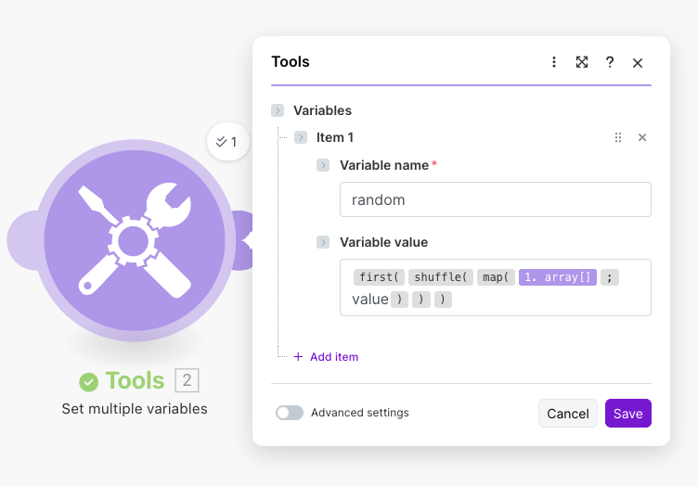Open the help question mark icon
The height and width of the screenshot is (486, 698).
pyautogui.click(x=610, y=62)
